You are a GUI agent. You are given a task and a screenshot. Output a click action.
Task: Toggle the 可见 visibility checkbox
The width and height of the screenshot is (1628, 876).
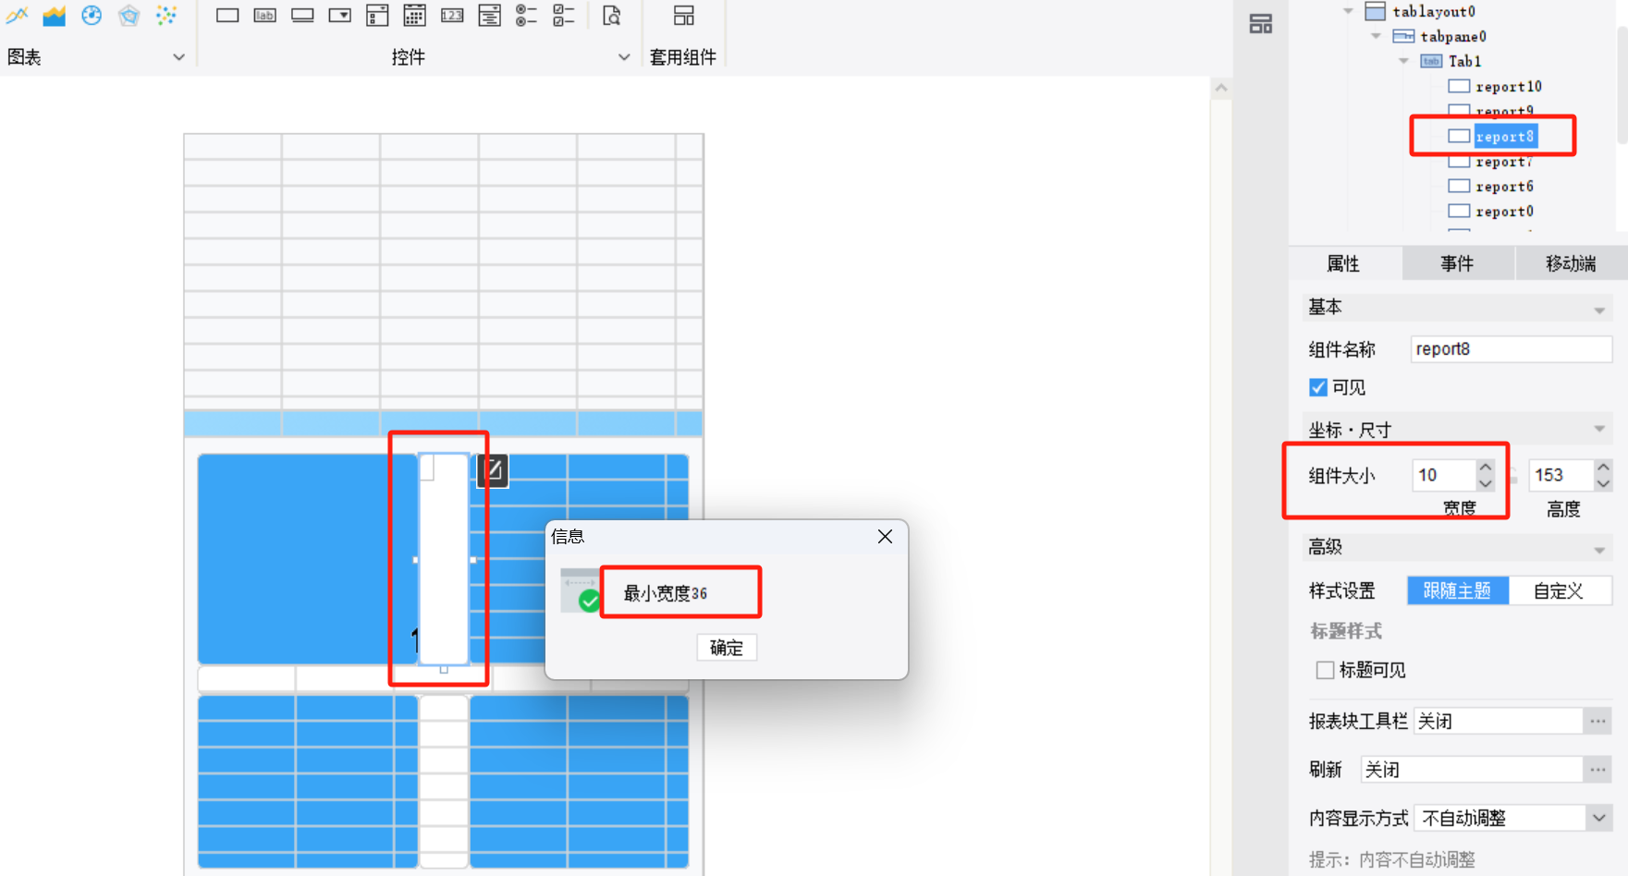(1318, 387)
